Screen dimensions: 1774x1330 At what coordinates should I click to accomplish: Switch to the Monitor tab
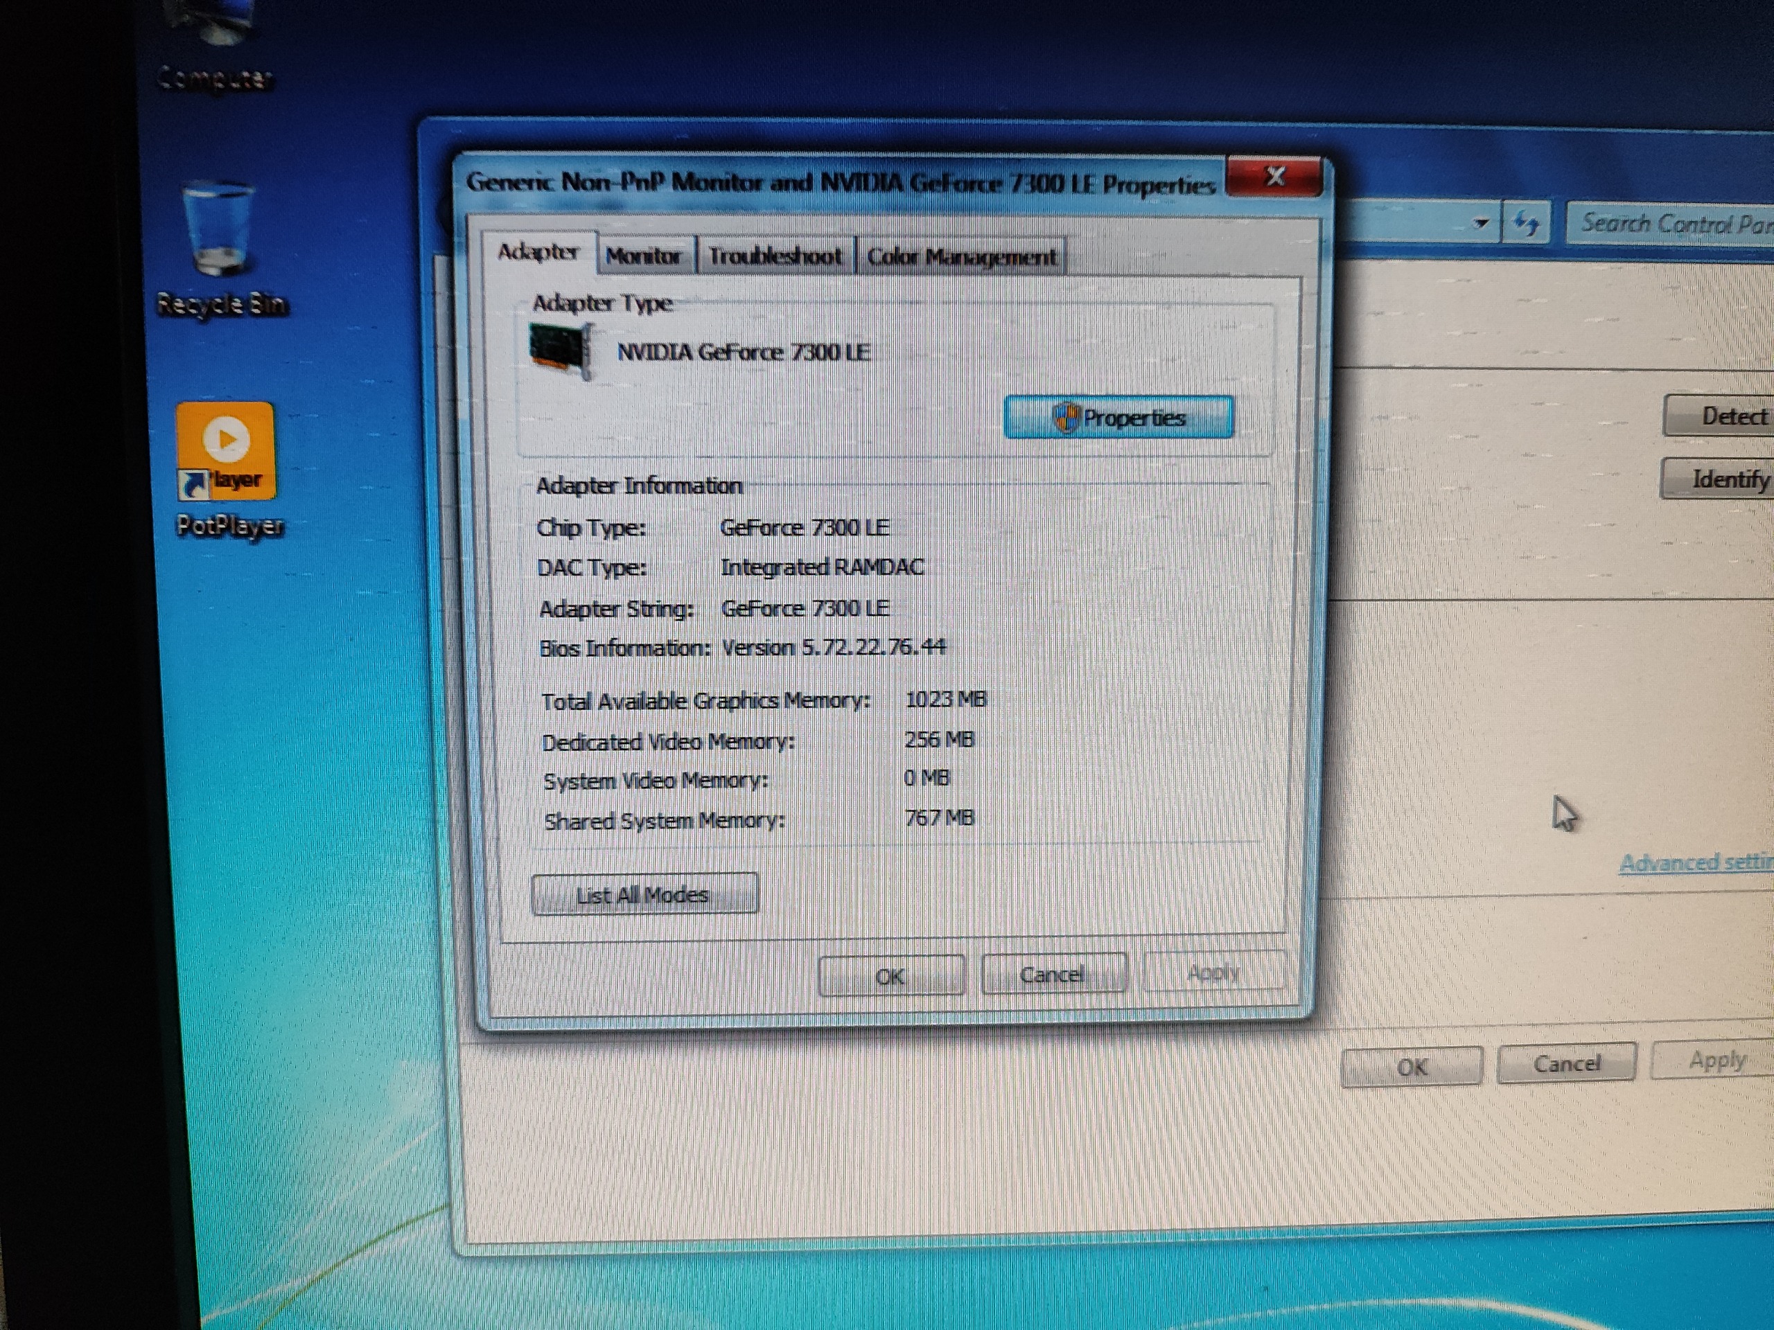tap(644, 256)
